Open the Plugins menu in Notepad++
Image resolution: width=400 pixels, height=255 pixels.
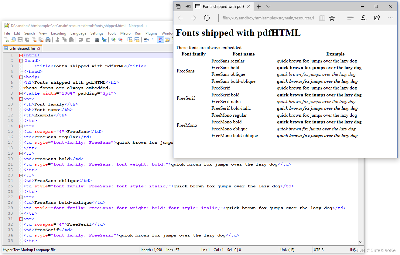click(151, 33)
